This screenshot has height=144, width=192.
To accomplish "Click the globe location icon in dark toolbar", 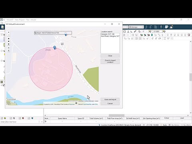I will coord(166,27).
